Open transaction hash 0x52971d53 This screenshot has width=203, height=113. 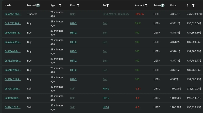(x=13, y=14)
